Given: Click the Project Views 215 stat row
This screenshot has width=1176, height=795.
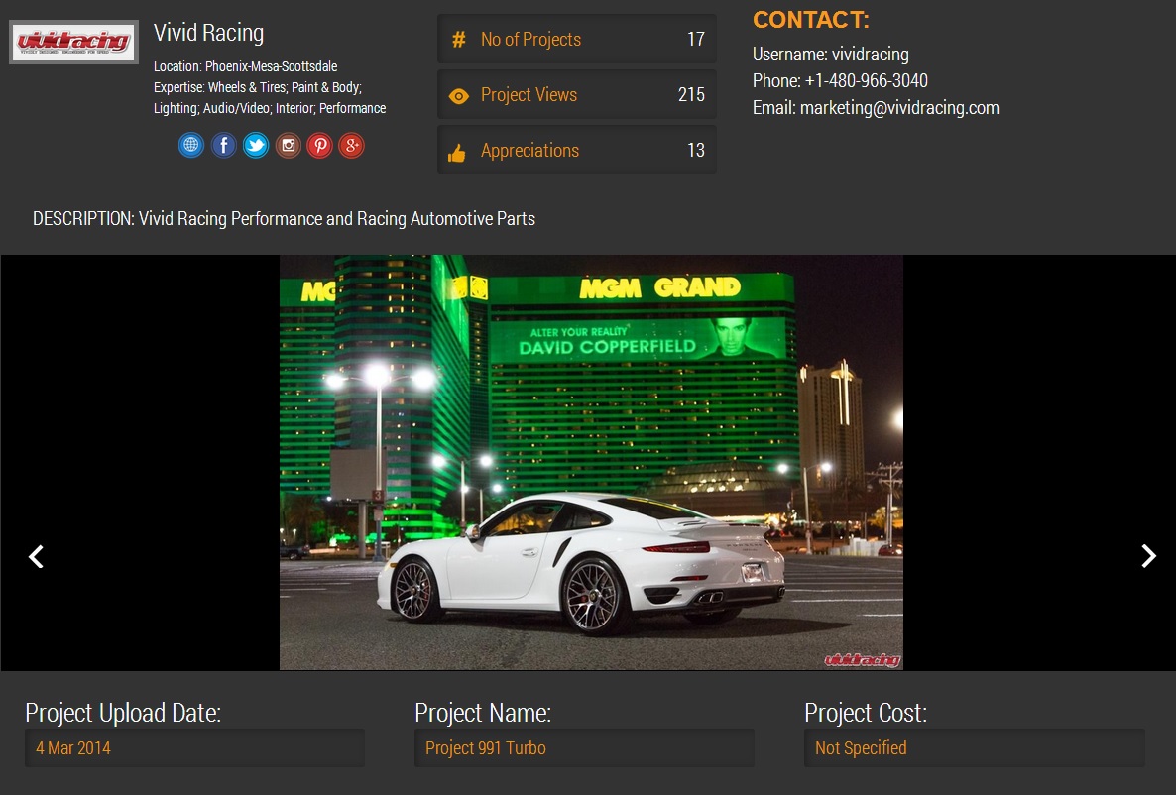Looking at the screenshot, I should 577,94.
